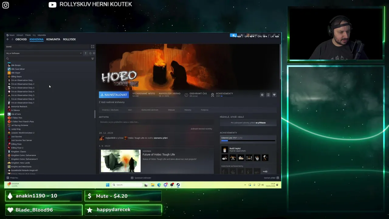This screenshot has height=219, width=389.
Task: Select the KNIHOVNA library tab
Action: pyautogui.click(x=36, y=39)
